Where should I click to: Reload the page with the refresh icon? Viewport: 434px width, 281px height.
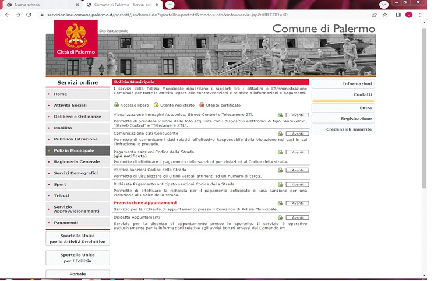click(x=29, y=15)
